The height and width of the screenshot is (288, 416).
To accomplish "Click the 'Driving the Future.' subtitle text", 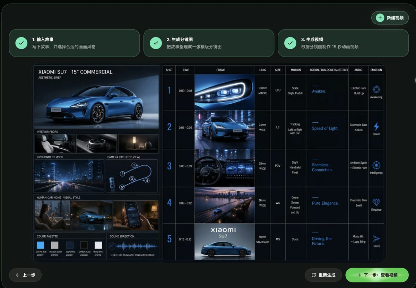I will (x=322, y=241).
